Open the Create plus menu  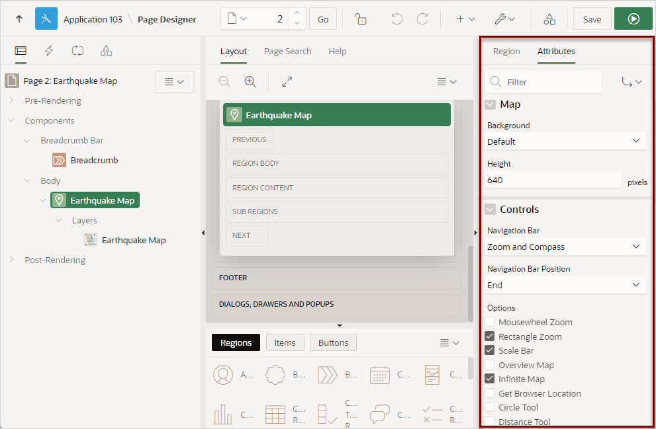coord(465,19)
